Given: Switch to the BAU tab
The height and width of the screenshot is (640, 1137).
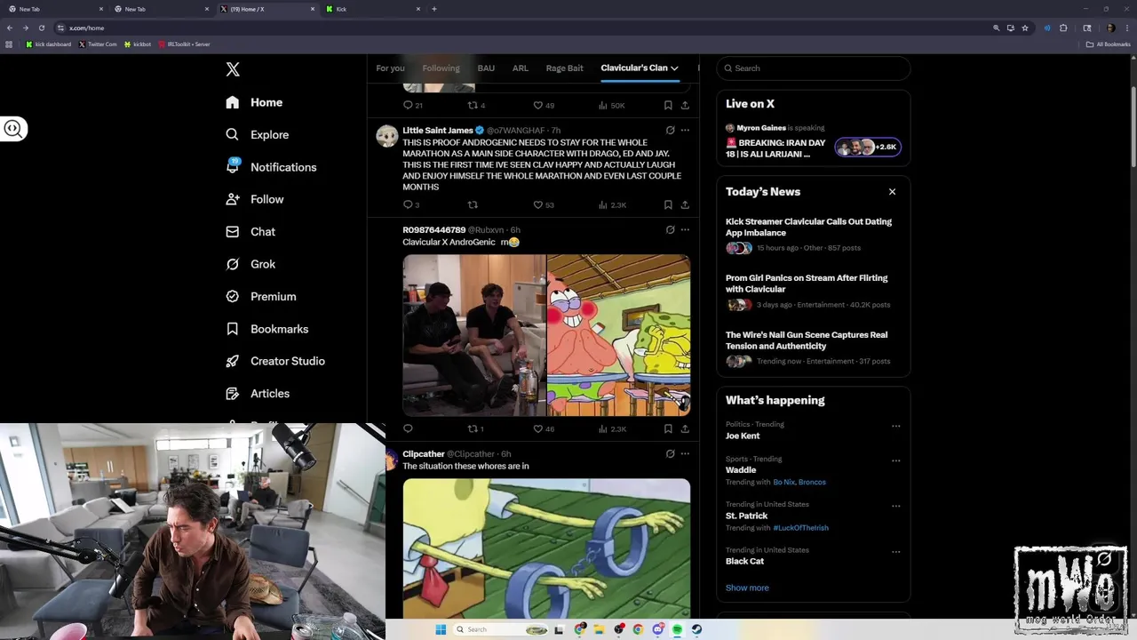Looking at the screenshot, I should (486, 68).
